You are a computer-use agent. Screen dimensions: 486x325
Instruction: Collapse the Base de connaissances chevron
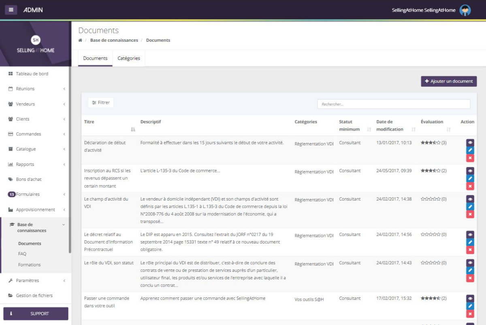pyautogui.click(x=64, y=225)
